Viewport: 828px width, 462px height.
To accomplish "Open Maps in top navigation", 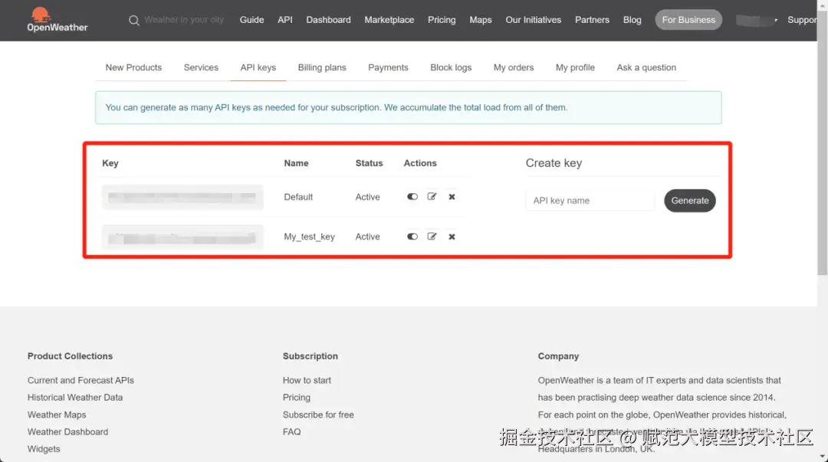I will tap(481, 20).
